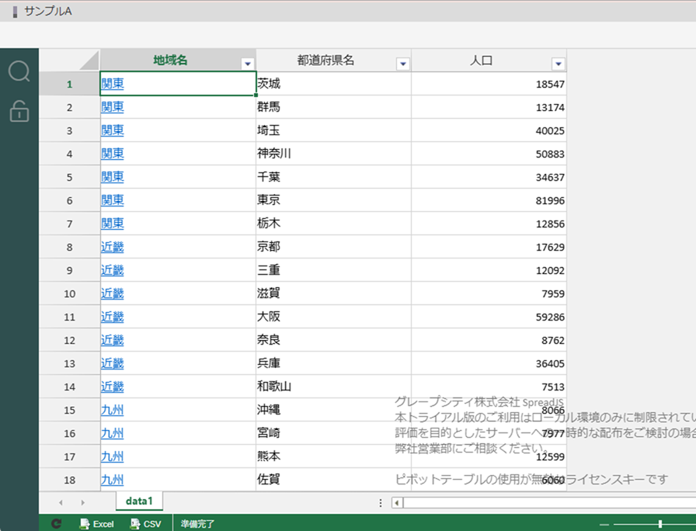Select row header 10
The height and width of the screenshot is (531, 696).
(70, 293)
